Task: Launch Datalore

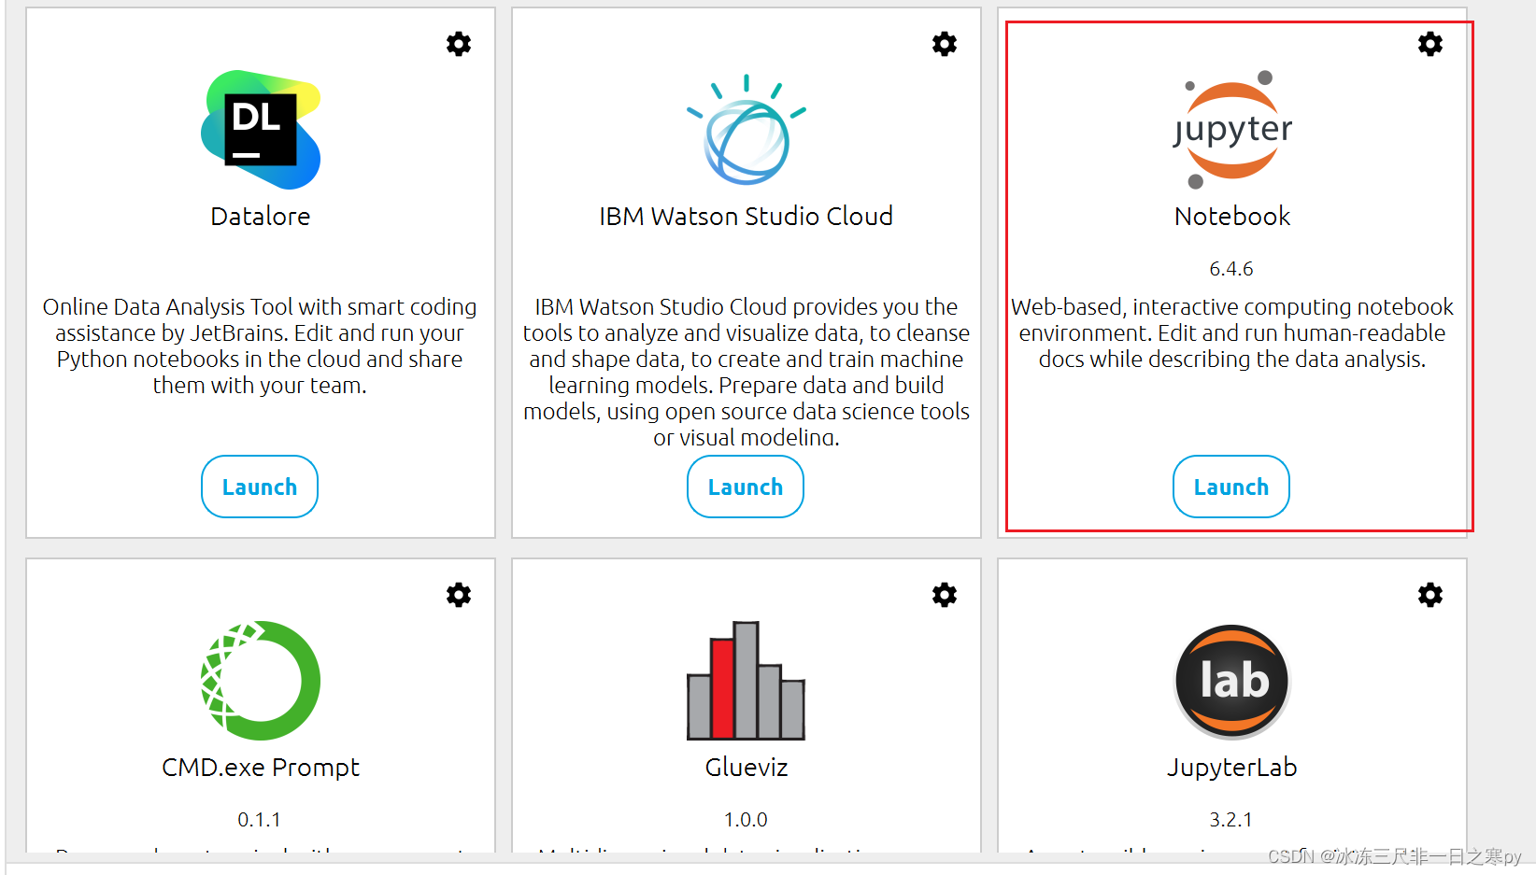Action: point(260,487)
